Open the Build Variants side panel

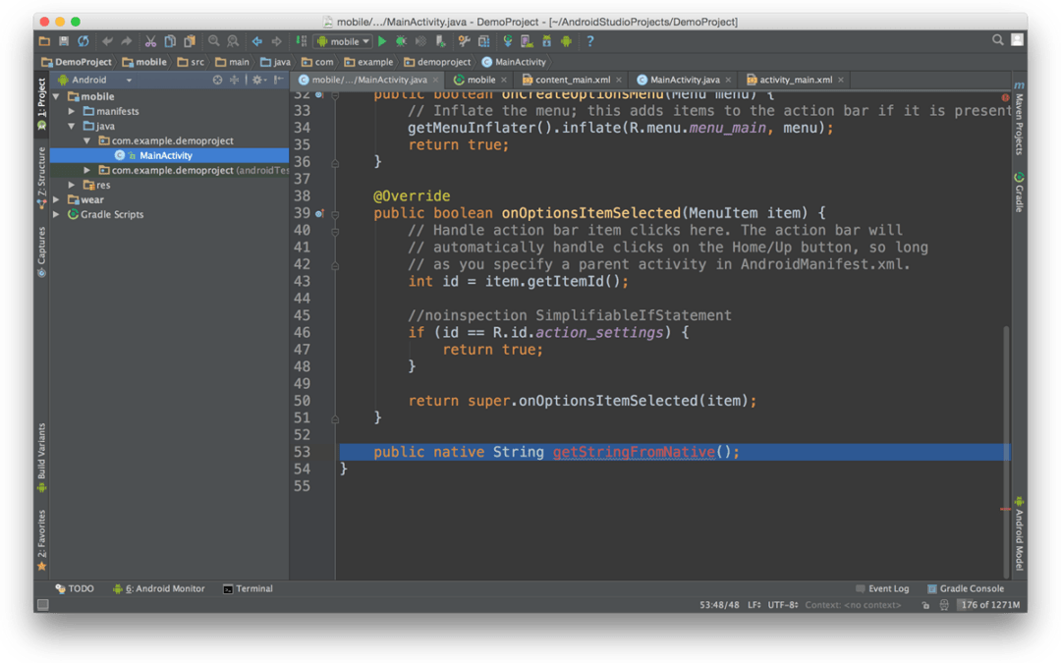tap(42, 458)
